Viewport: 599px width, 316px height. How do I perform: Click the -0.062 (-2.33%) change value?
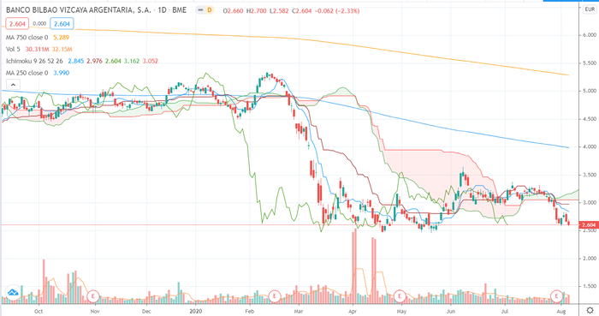pos(337,11)
